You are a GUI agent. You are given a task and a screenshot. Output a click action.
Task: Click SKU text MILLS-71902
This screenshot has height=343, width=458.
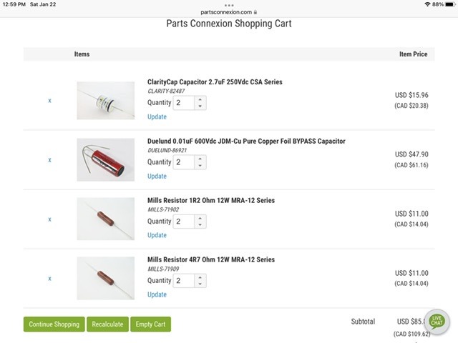coord(163,209)
